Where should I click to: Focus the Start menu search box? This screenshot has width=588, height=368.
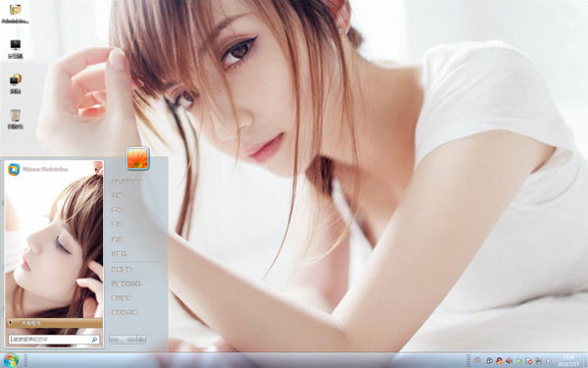[54, 340]
